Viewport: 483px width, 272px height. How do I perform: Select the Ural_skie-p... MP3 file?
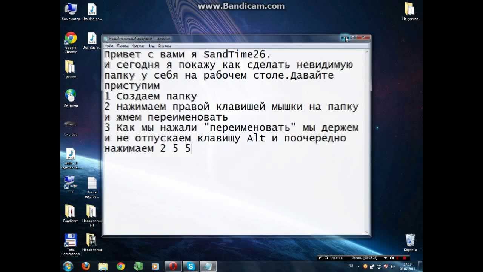[x=92, y=41]
